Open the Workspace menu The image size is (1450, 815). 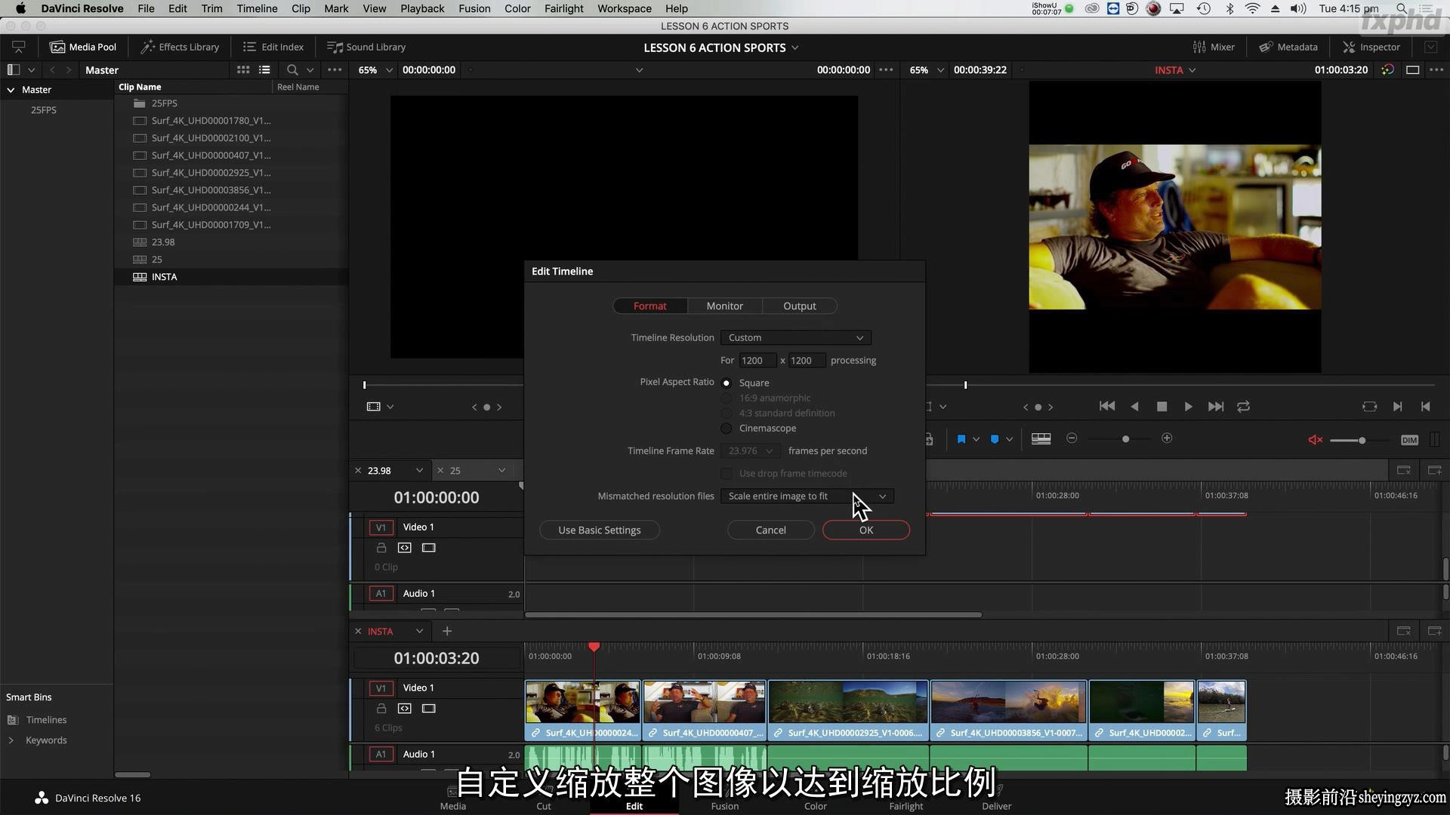(x=624, y=8)
